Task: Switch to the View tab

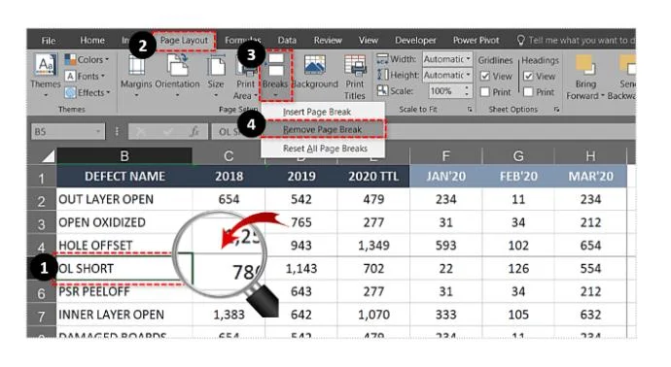Action: (x=368, y=41)
